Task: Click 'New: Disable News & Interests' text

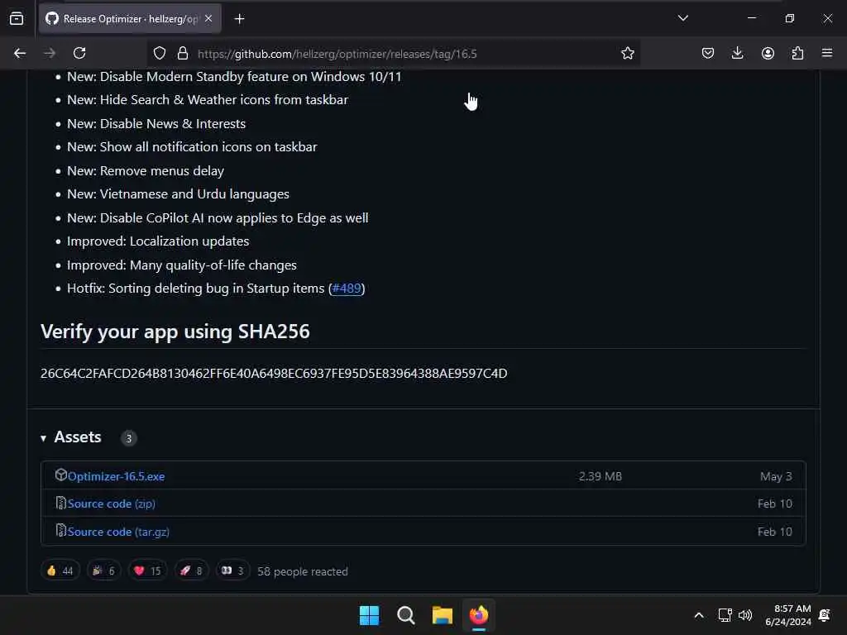Action: (x=156, y=124)
